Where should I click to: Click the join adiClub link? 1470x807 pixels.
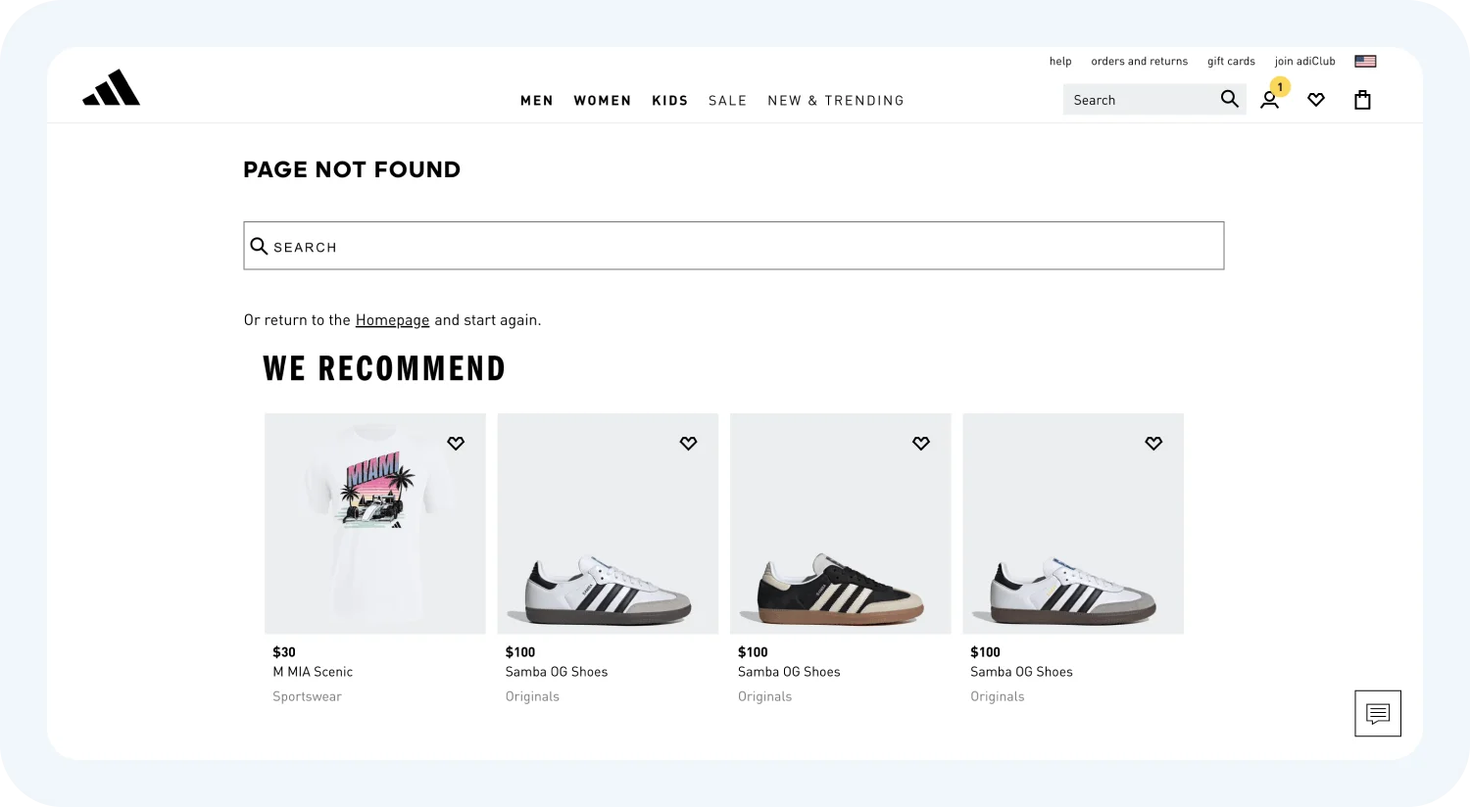click(x=1304, y=61)
